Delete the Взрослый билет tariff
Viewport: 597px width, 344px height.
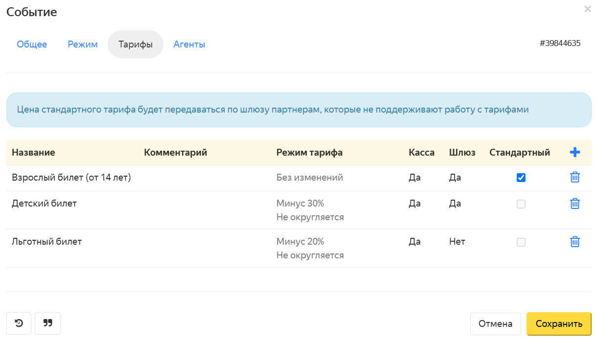(x=575, y=178)
